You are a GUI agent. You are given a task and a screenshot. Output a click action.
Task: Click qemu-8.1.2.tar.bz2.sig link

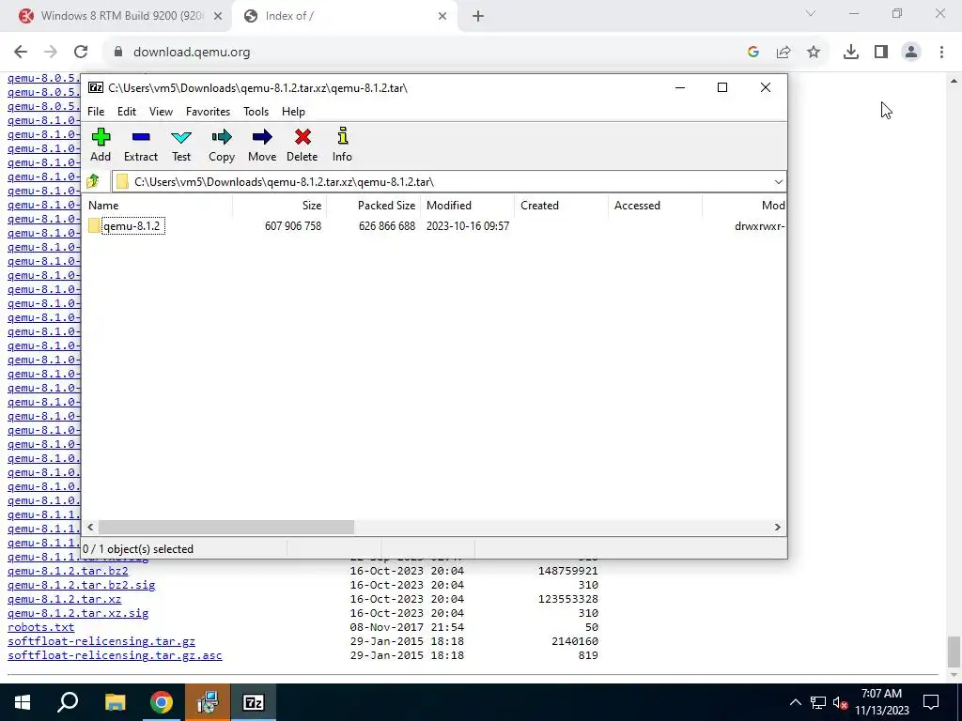[81, 585]
